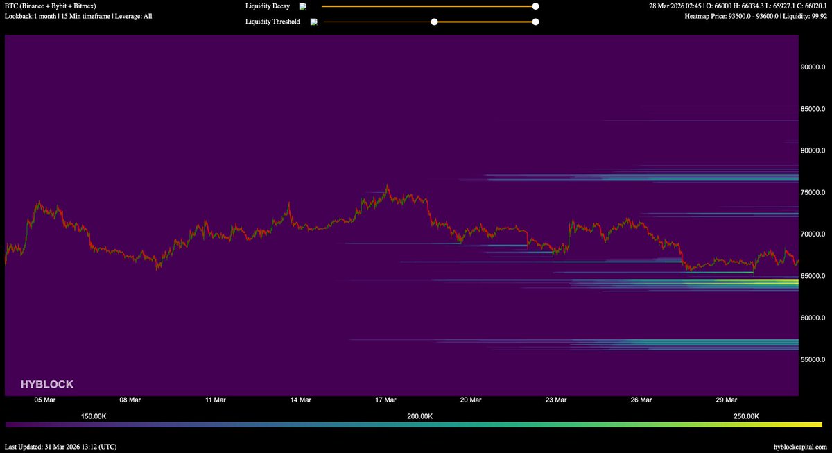Click the HYBLOCK watermark logo

46,384
